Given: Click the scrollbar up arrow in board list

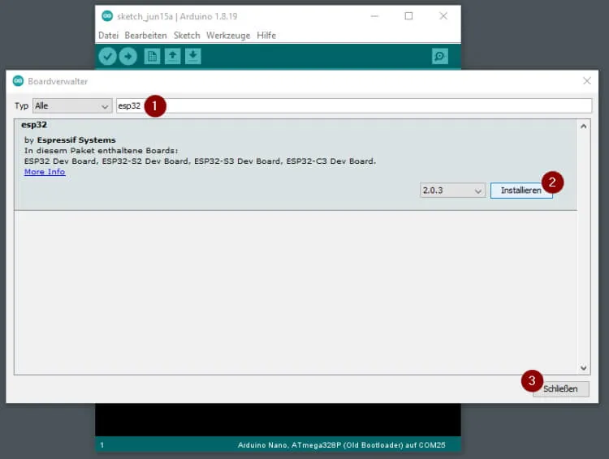Looking at the screenshot, I should click(583, 126).
